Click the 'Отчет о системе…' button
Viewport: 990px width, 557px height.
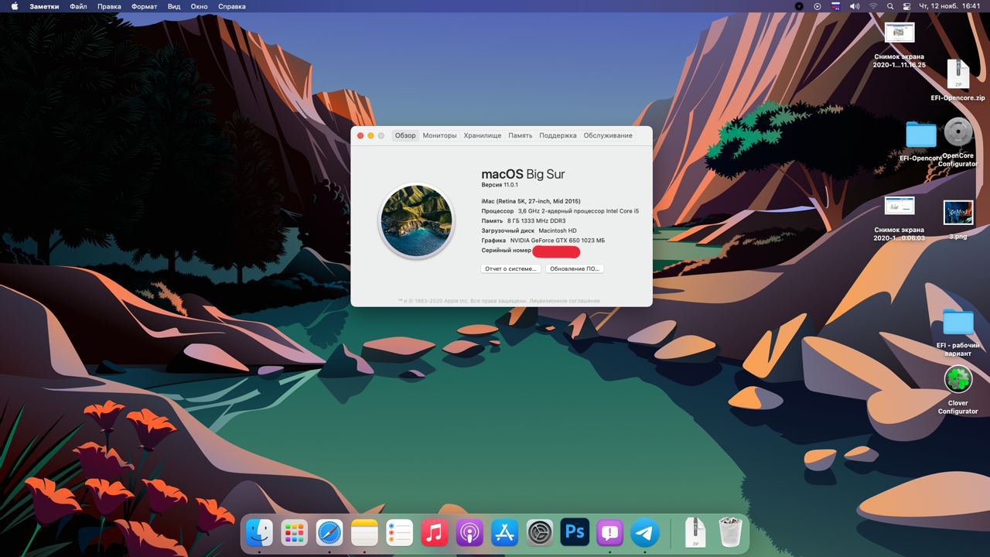tap(510, 268)
